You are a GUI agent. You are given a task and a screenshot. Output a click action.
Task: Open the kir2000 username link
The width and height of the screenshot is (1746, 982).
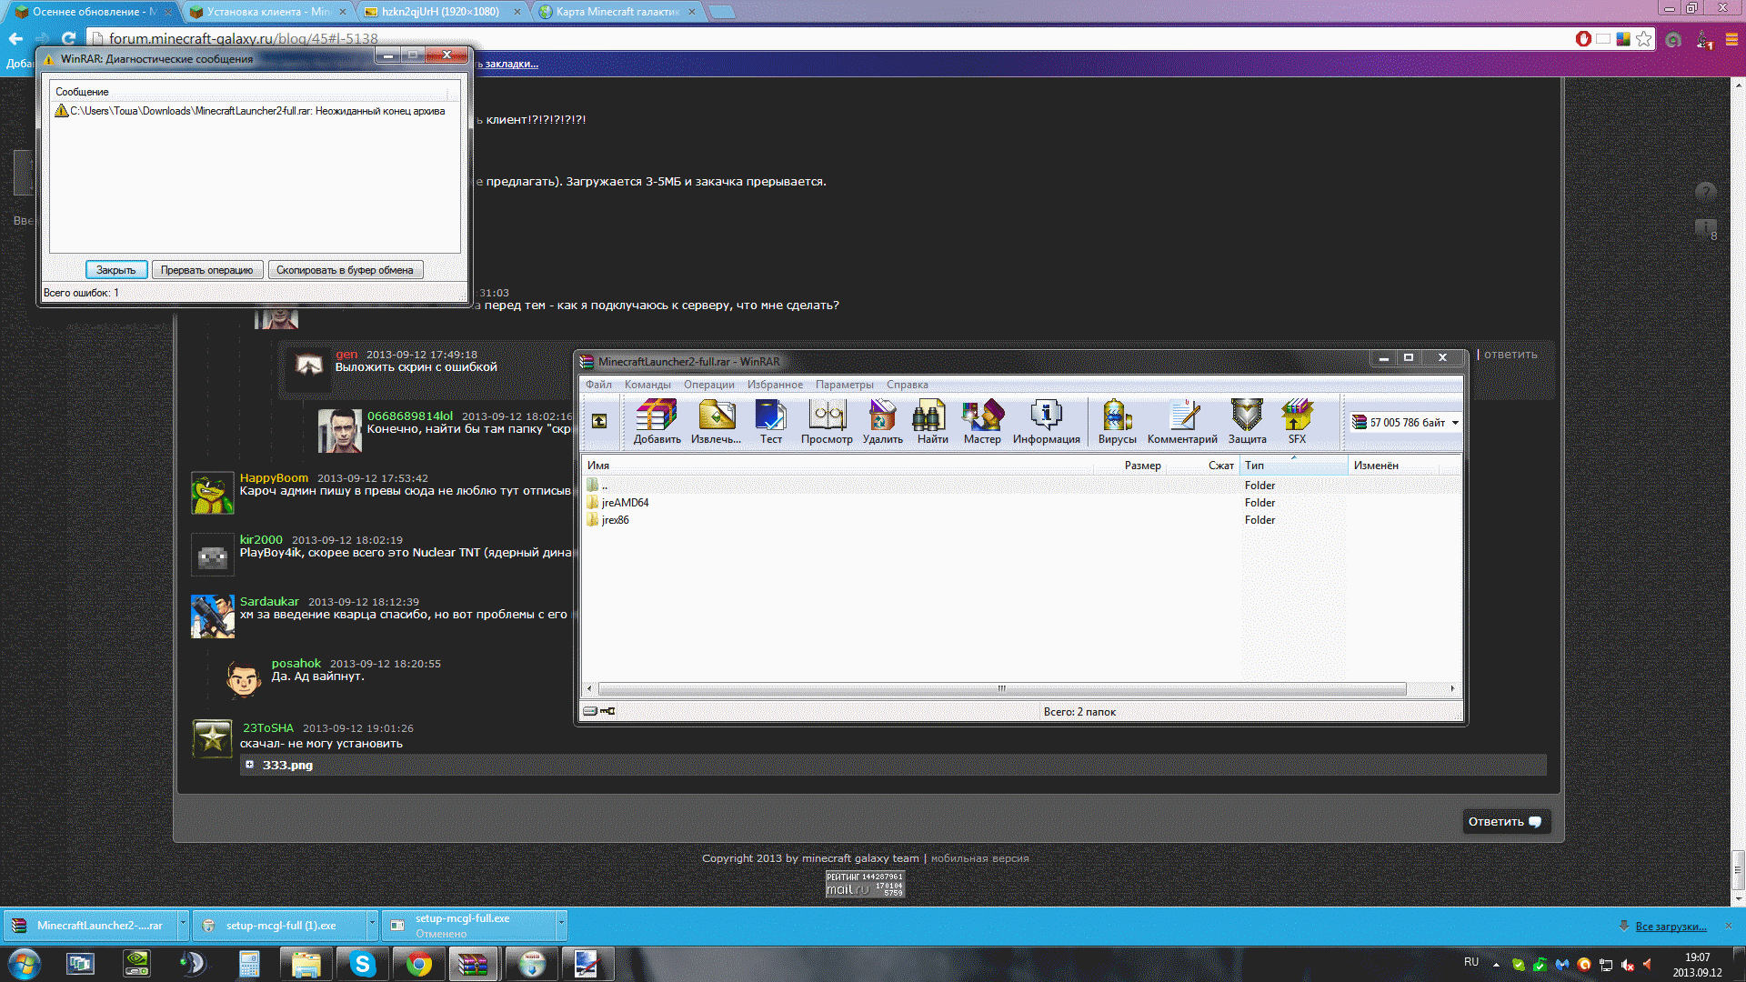click(x=261, y=540)
